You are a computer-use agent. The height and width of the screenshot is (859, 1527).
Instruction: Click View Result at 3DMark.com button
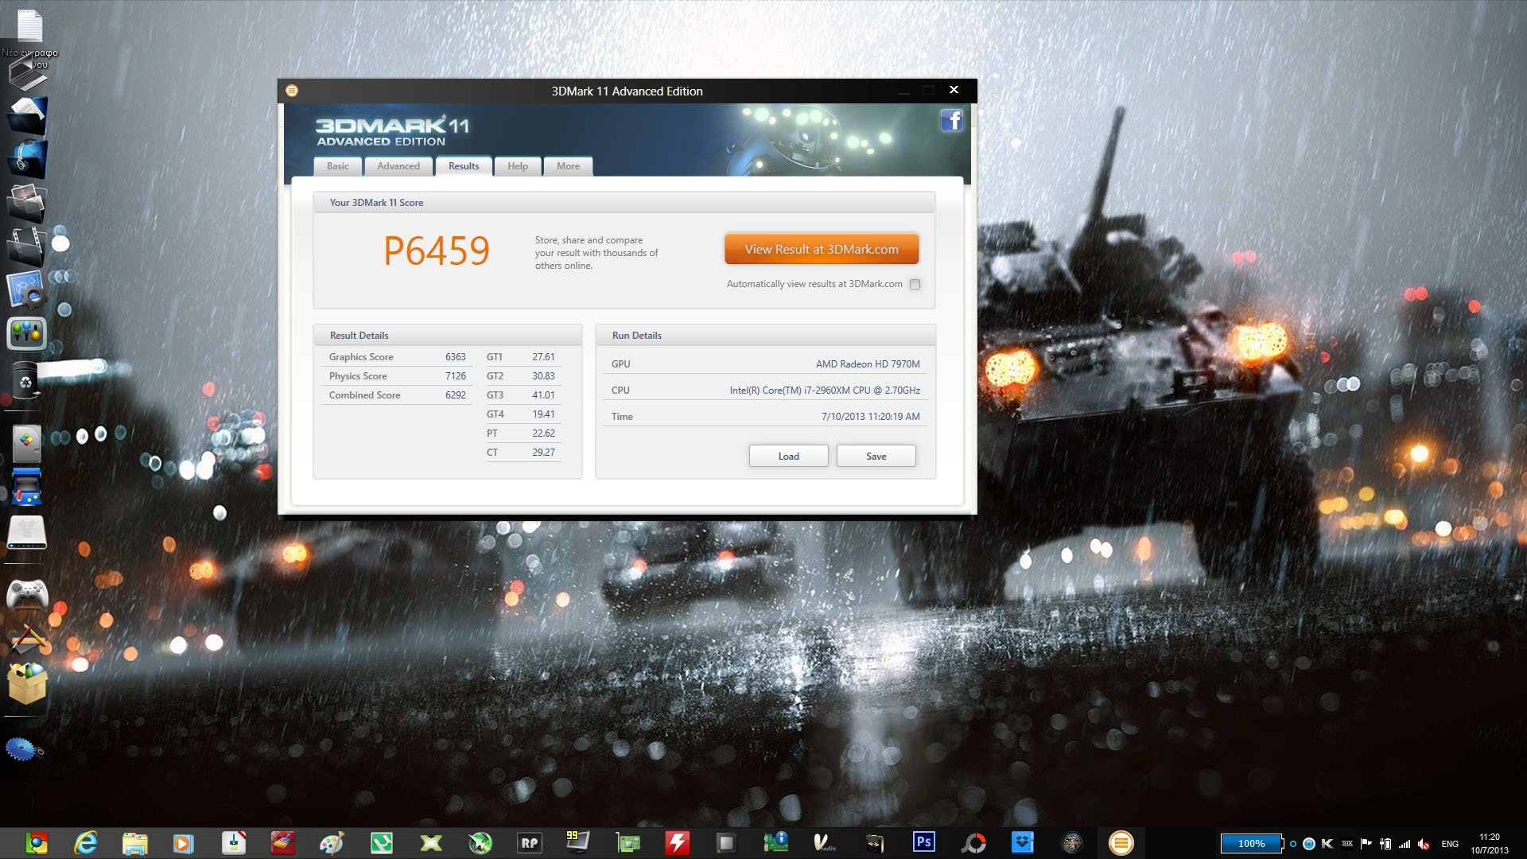[822, 249]
